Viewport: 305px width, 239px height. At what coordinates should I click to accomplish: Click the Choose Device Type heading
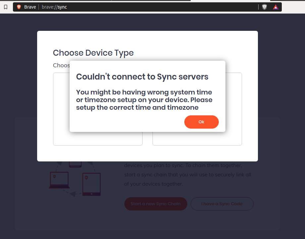pos(93,53)
